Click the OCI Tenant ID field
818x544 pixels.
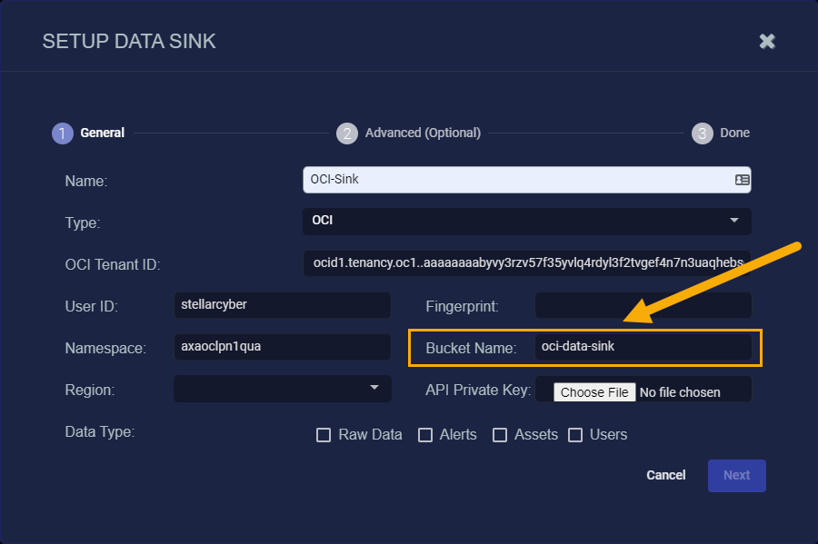click(x=527, y=263)
